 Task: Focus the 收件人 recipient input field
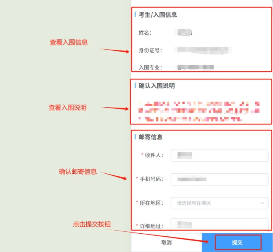pyautogui.click(x=220, y=155)
